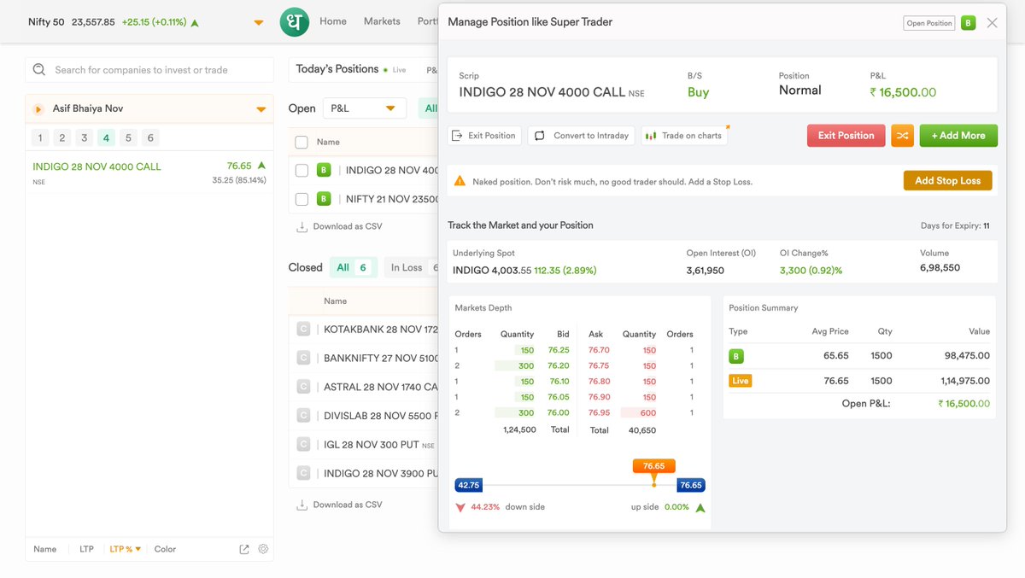Click the green + Add More button
1025x578 pixels.
pyautogui.click(x=958, y=136)
